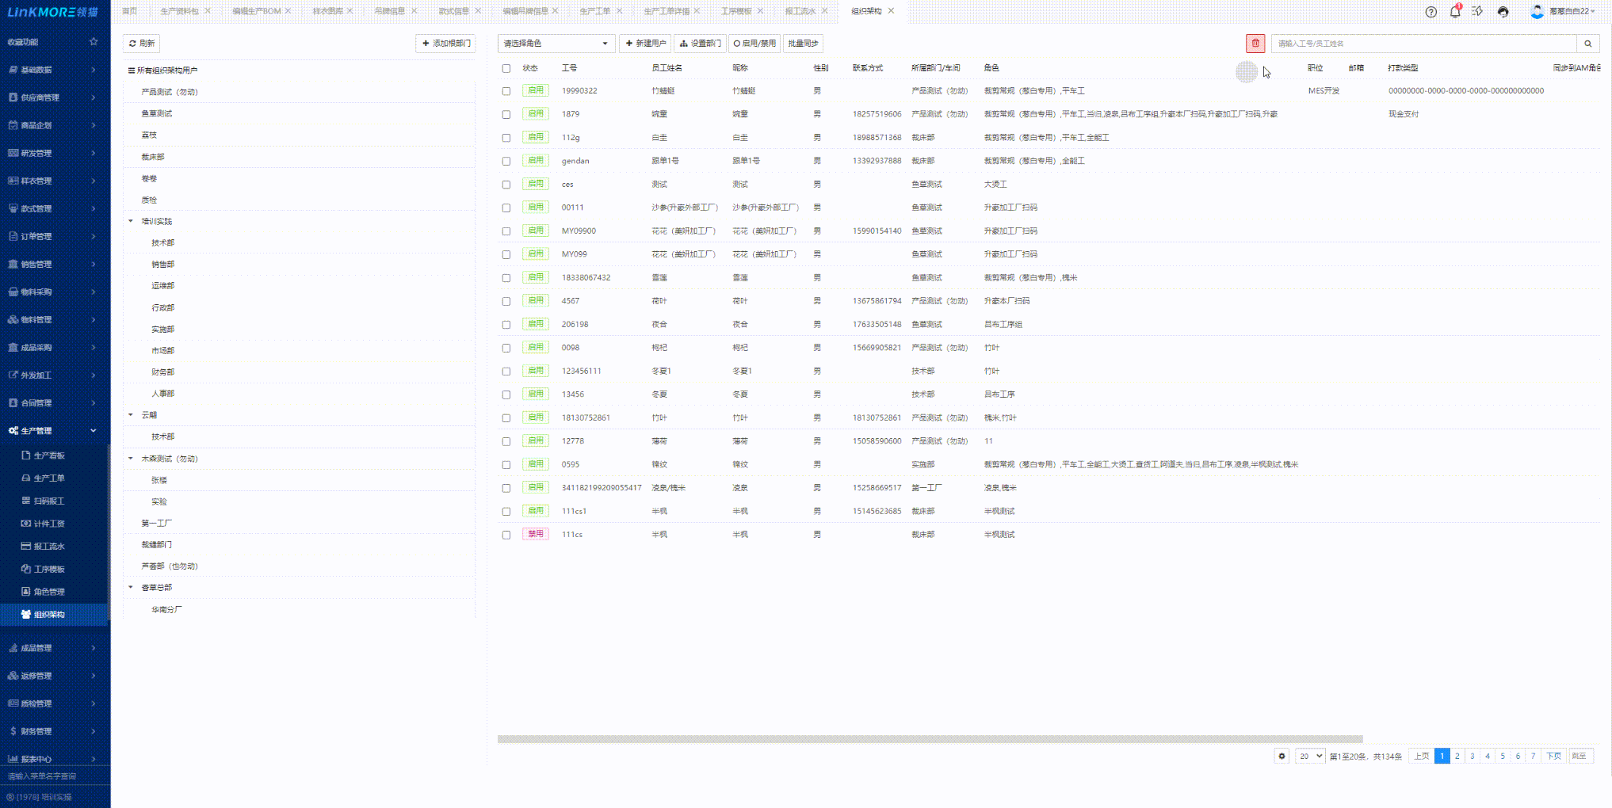Toggle the select-all checkbox in table header

(x=506, y=68)
